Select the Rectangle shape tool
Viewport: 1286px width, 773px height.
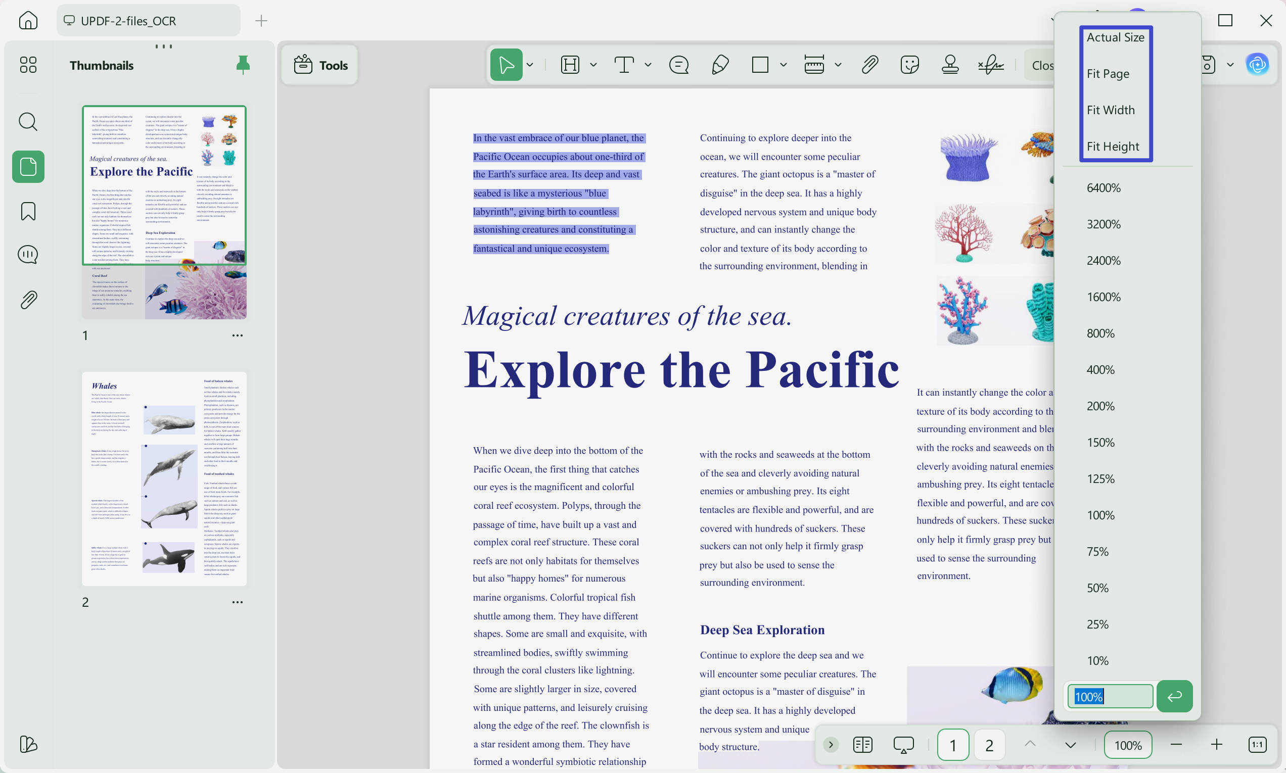(760, 65)
